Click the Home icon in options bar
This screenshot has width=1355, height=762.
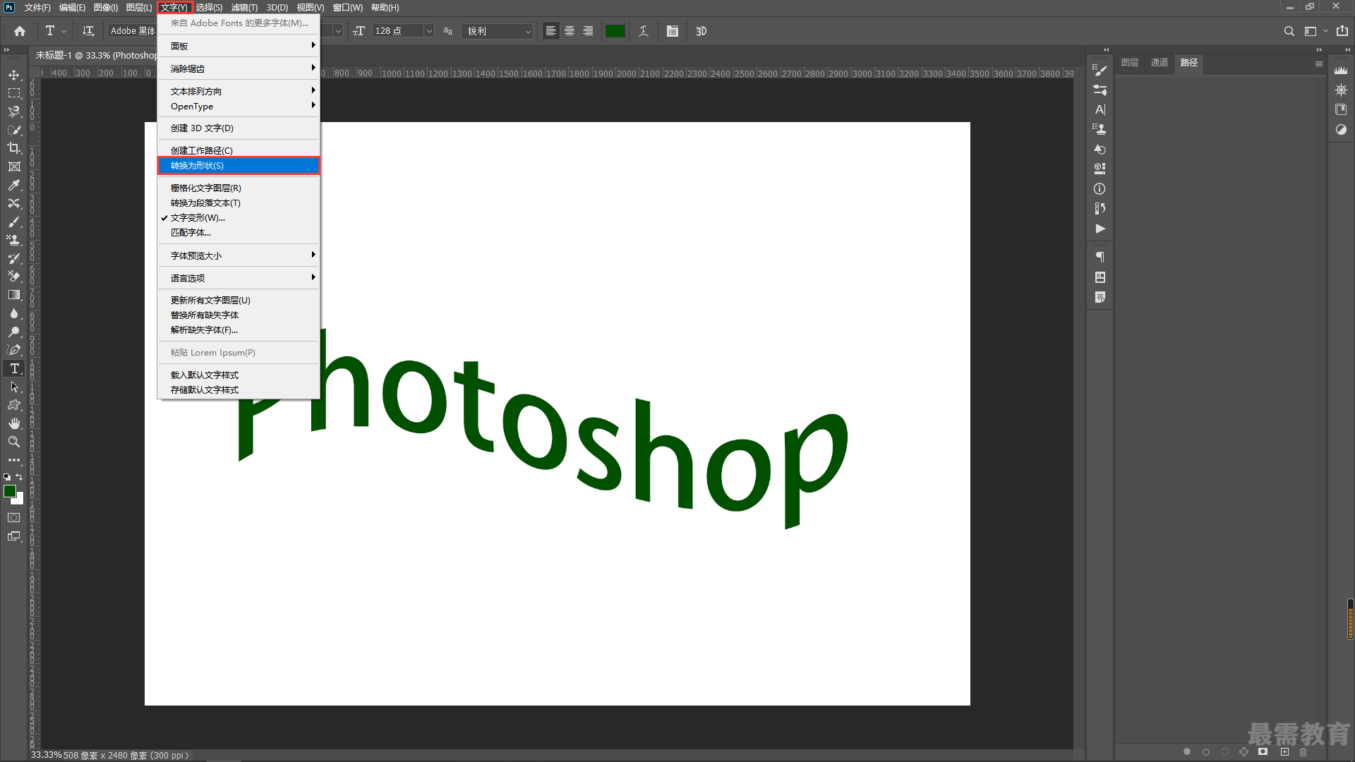click(x=20, y=31)
